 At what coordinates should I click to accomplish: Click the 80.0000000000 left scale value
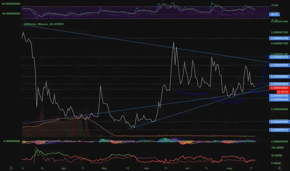tap(11, 4)
